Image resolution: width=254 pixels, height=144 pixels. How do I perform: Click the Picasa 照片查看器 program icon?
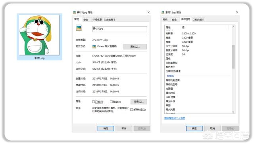point(94,47)
